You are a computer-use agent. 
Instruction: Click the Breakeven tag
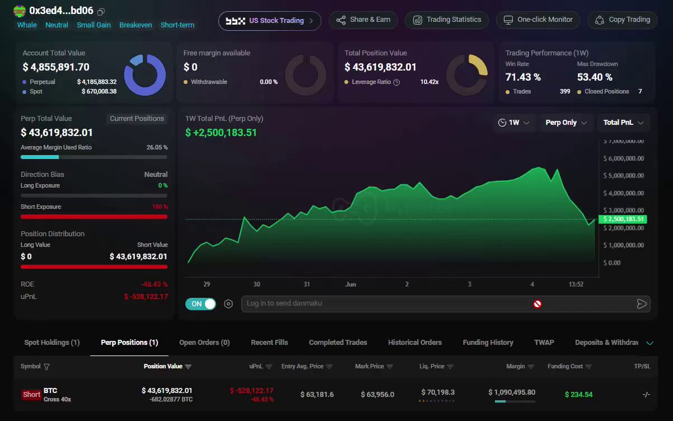[136, 25]
